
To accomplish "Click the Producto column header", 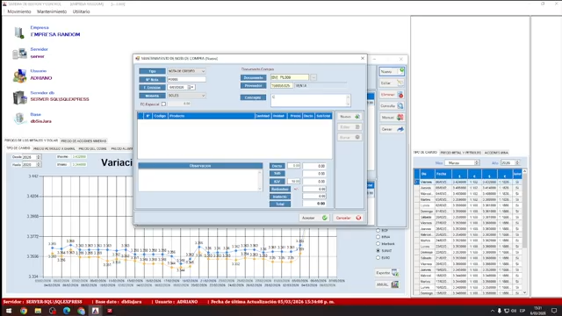I will click(211, 116).
